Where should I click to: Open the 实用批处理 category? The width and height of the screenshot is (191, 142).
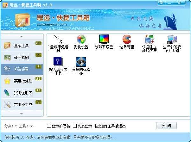pyautogui.click(x=22, y=81)
